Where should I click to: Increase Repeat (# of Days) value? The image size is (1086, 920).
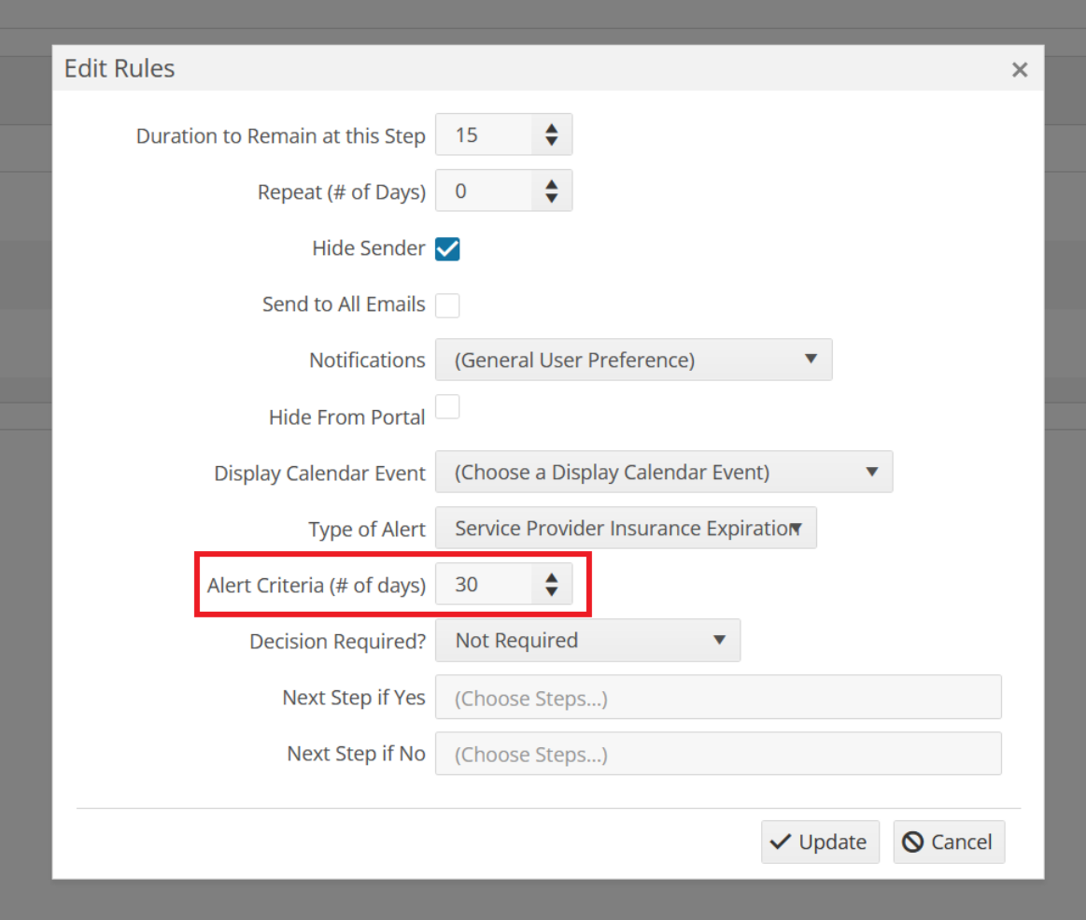coord(551,184)
